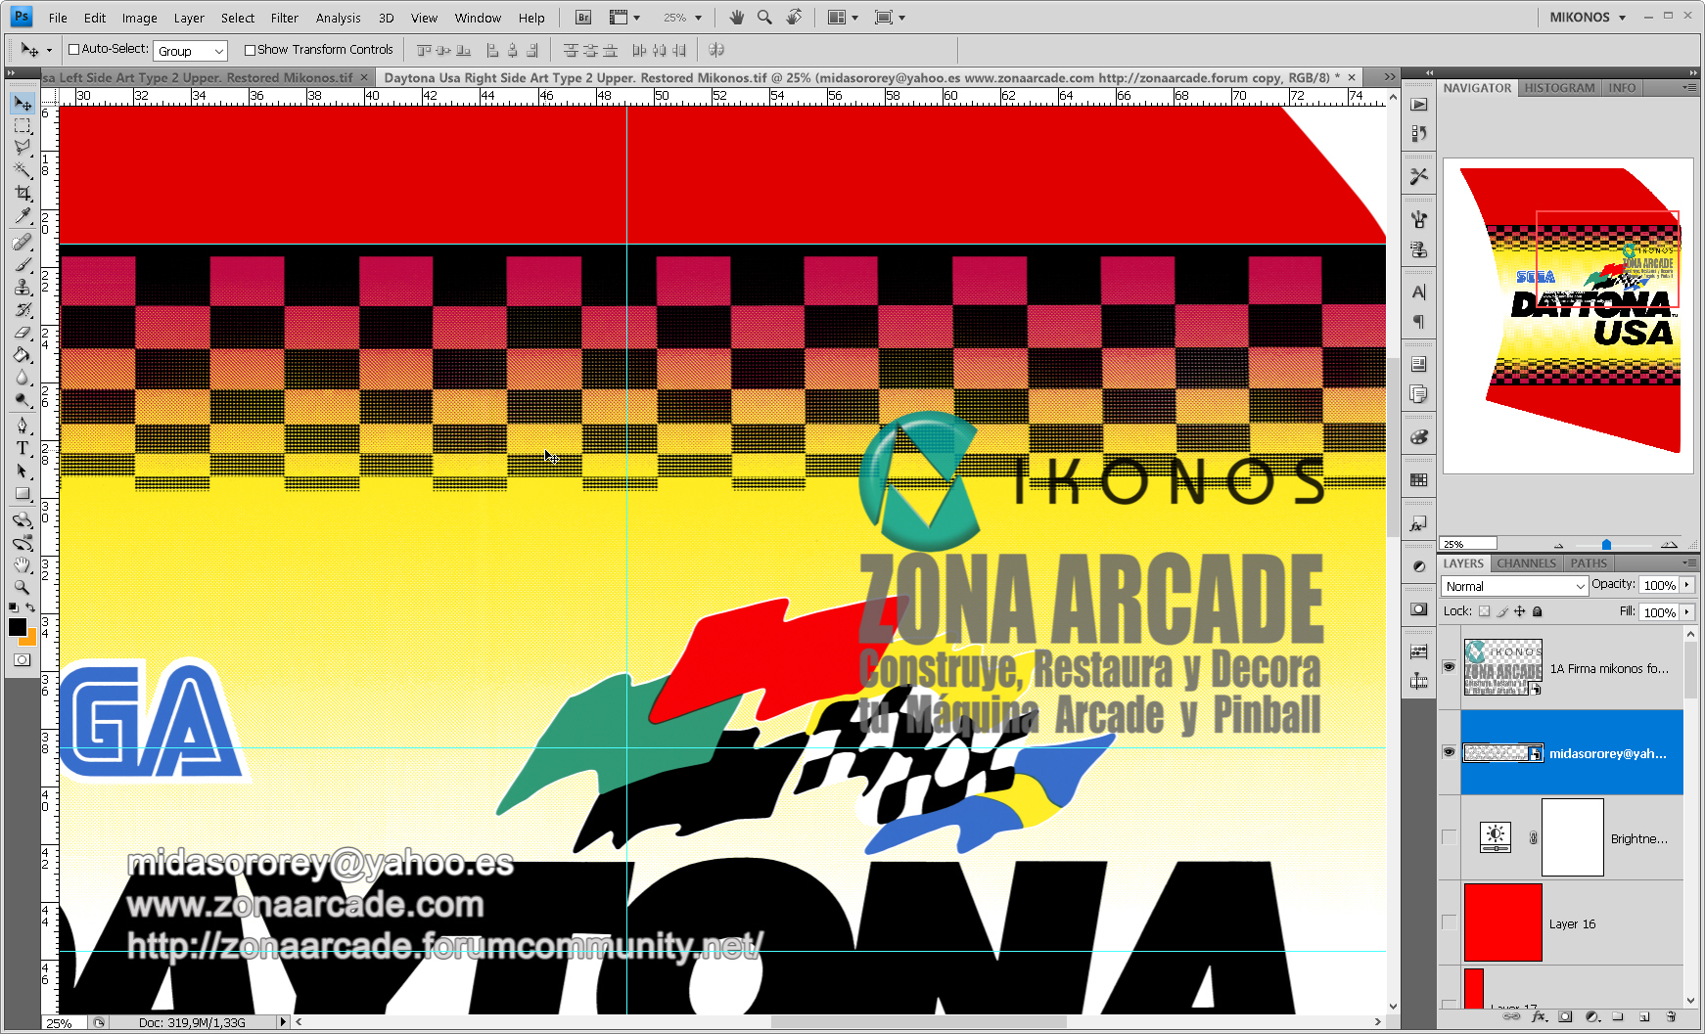Click the Brightness adjustment layer mask thumbnail
Viewport: 1705px width, 1034px height.
pyautogui.click(x=1572, y=837)
